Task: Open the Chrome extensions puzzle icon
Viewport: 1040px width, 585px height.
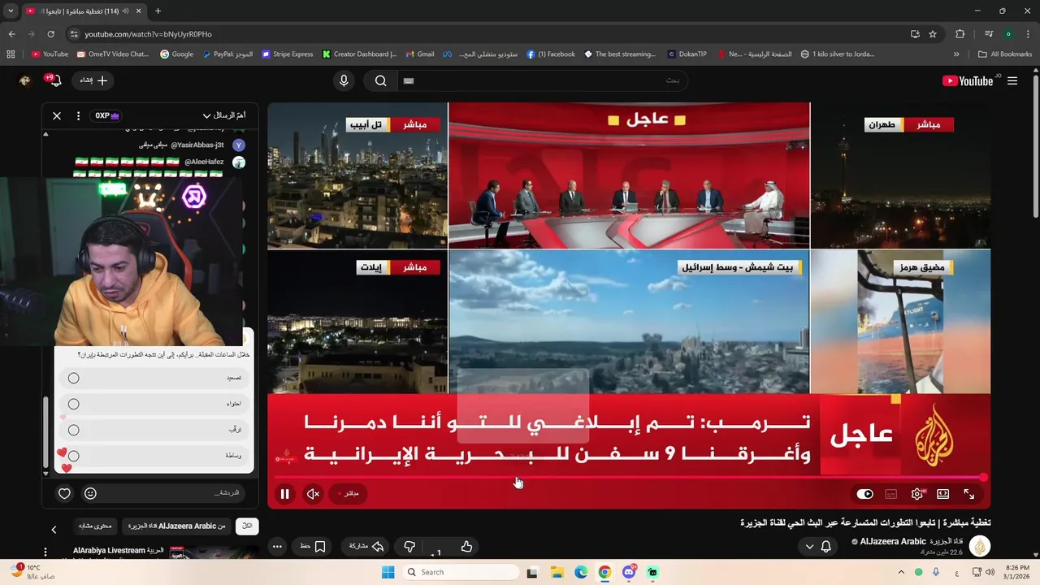Action: coord(960,34)
